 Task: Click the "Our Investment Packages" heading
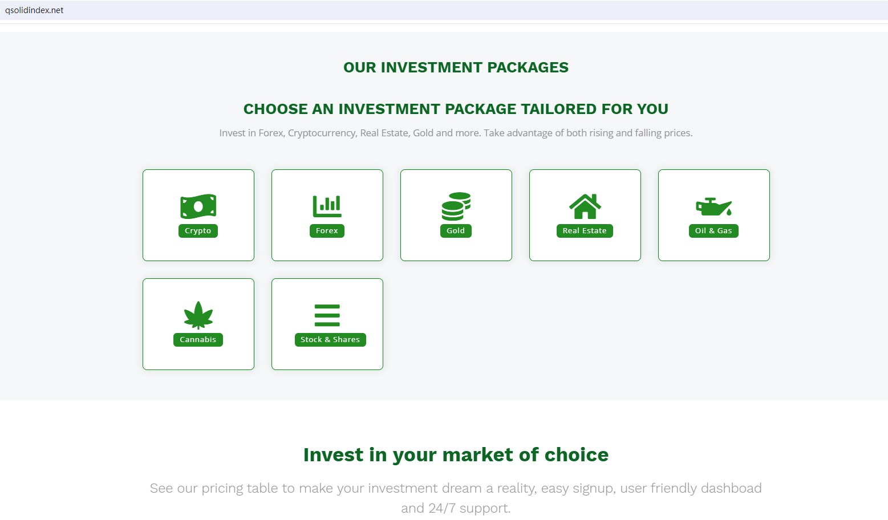pos(456,67)
